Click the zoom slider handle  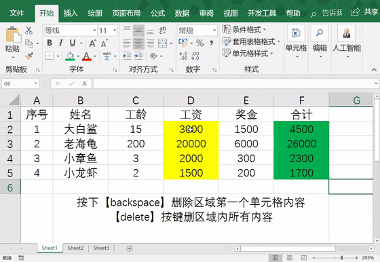[342, 258]
